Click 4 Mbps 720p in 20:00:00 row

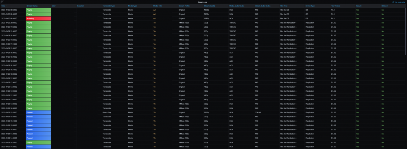pyautogui.click(x=184, y=23)
